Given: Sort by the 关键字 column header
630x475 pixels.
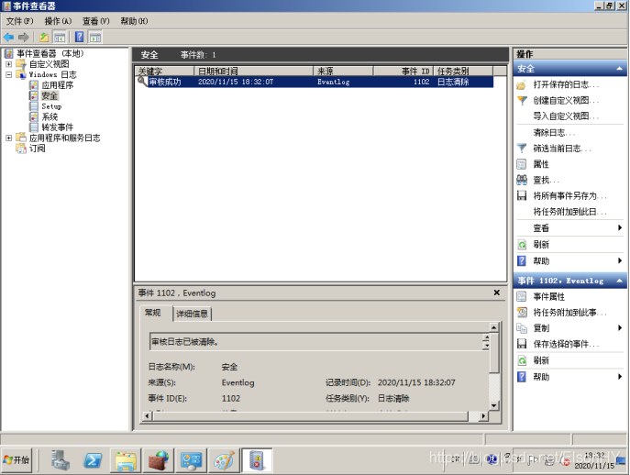Looking at the screenshot, I should 164,72.
